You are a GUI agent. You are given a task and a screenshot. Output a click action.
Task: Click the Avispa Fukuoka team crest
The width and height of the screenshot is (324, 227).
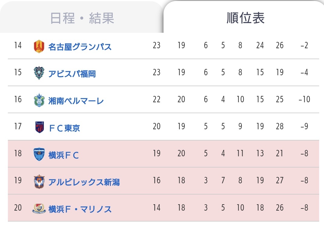pos(39,73)
